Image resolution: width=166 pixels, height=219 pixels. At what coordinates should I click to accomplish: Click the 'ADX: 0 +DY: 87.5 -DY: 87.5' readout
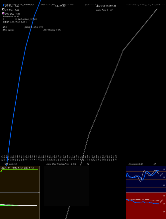(18, 168)
